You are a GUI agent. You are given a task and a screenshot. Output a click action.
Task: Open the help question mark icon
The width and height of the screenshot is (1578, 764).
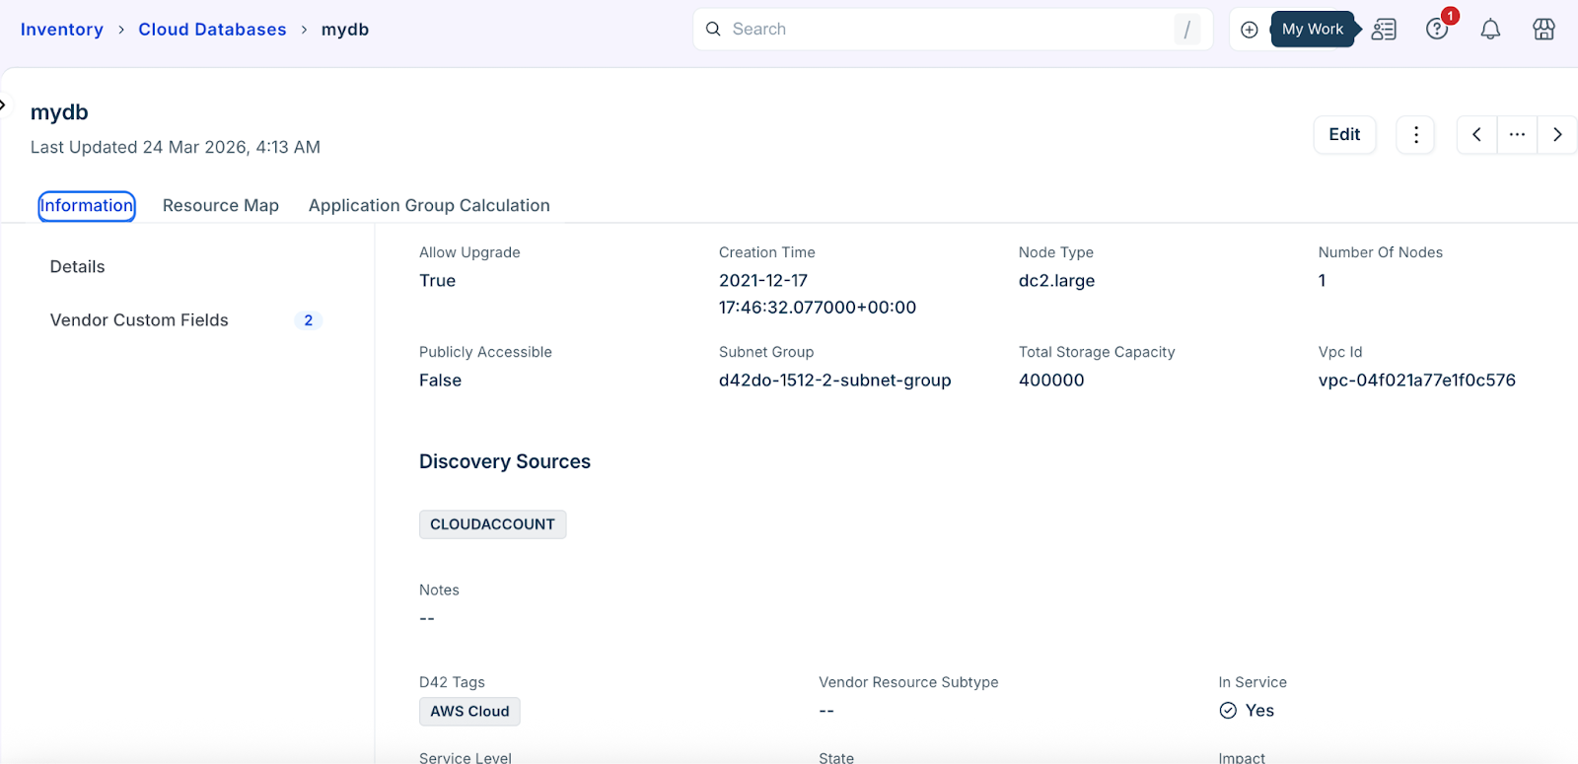pos(1437,30)
